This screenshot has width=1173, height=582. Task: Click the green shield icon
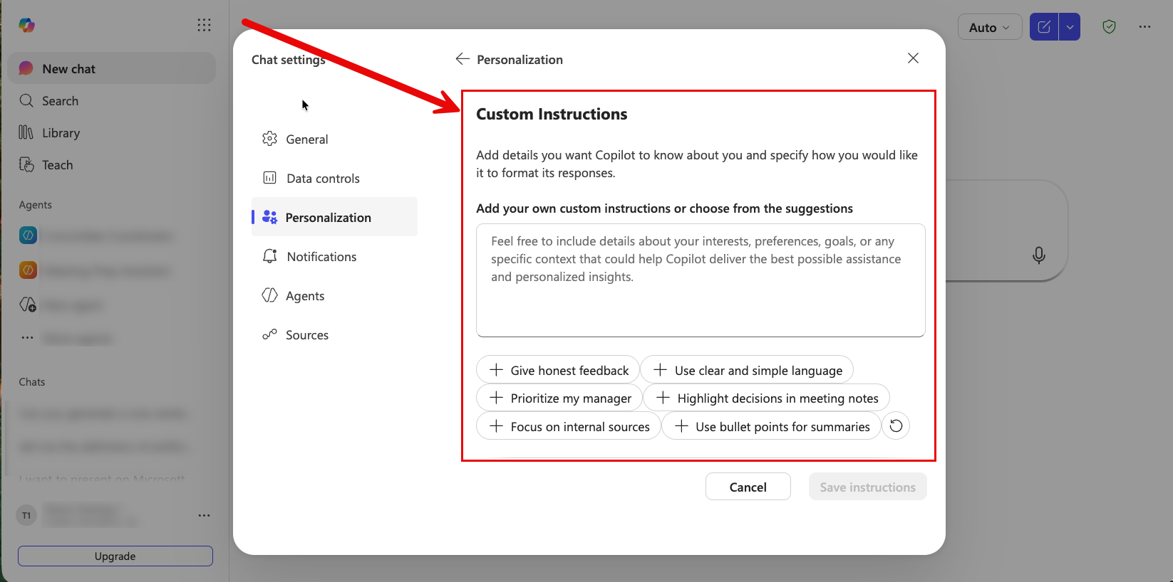point(1109,27)
